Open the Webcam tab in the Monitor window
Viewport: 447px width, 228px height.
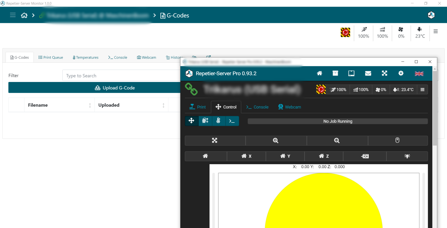tap(147, 57)
